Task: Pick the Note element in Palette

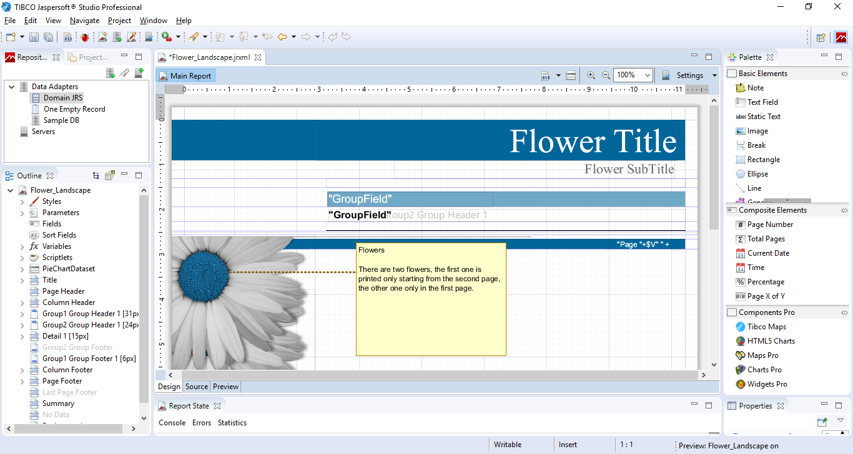Action: [x=749, y=88]
